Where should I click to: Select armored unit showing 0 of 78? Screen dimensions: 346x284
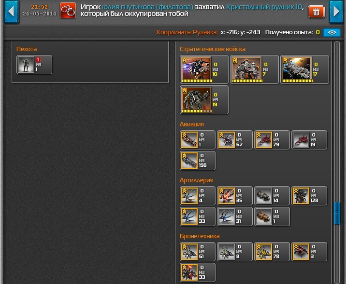tap(272, 252)
